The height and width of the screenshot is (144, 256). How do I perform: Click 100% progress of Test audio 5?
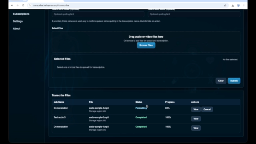pyautogui.click(x=168, y=117)
